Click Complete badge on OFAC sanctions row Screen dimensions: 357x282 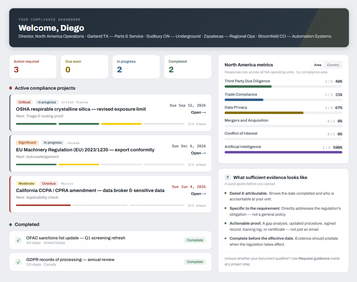[x=195, y=240]
